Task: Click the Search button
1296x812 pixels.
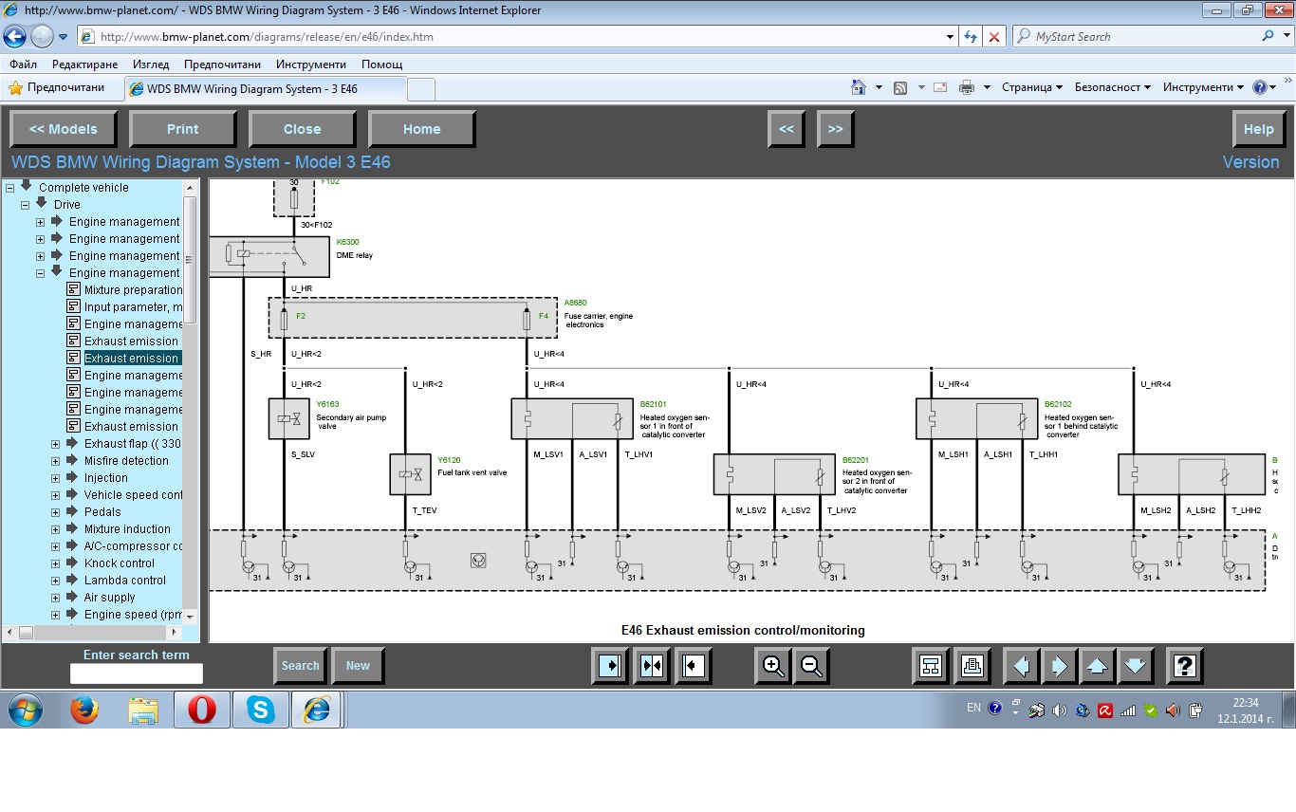Action: click(x=301, y=666)
